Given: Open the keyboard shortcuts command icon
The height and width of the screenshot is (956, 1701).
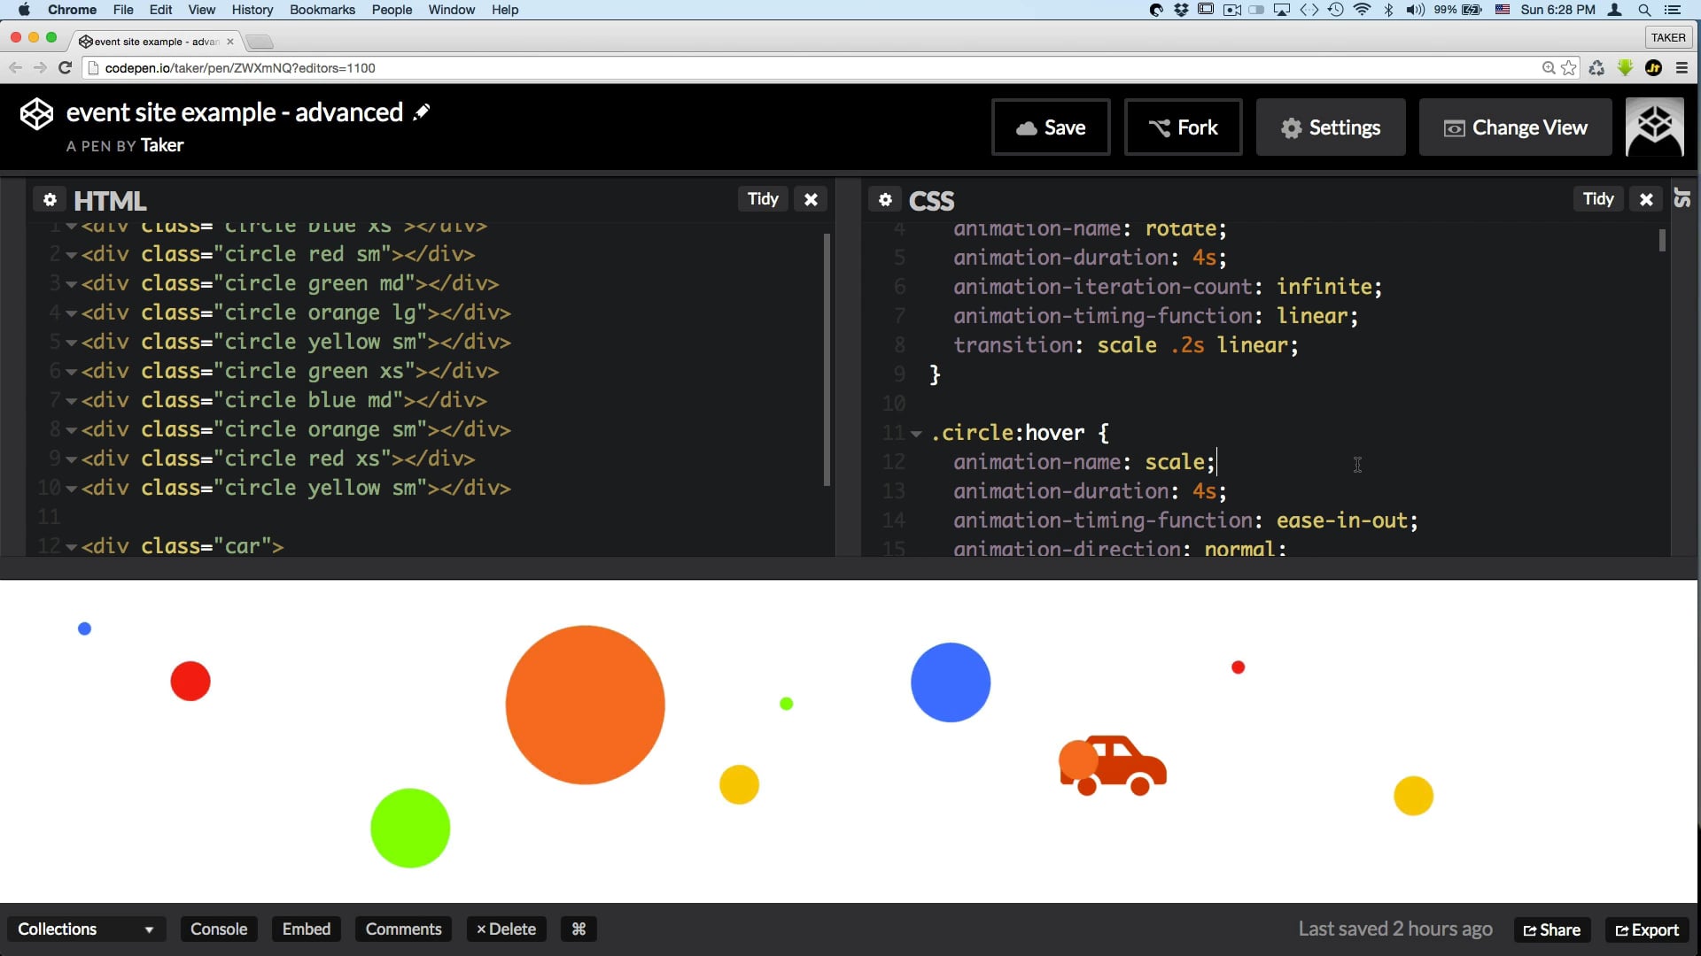Looking at the screenshot, I should click(x=579, y=929).
